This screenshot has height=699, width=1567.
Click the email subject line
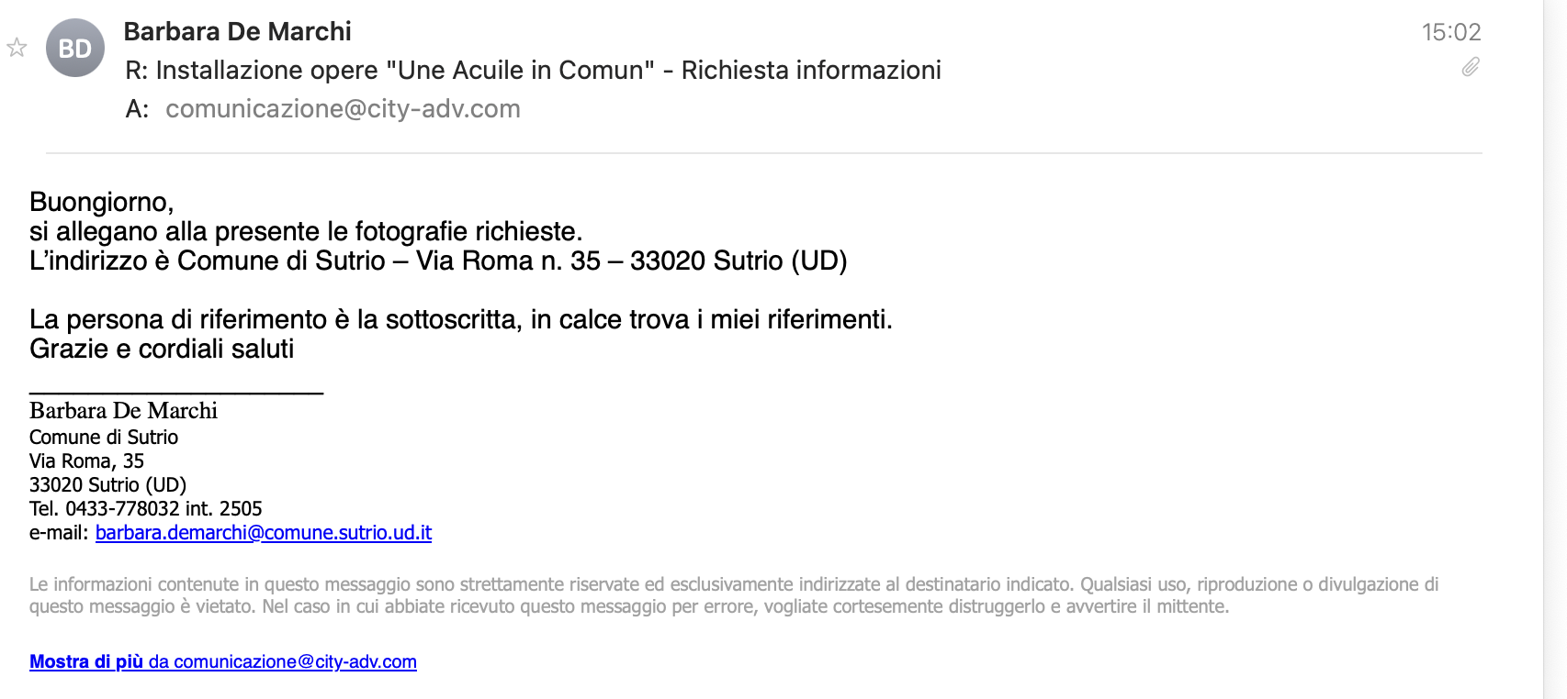533,71
